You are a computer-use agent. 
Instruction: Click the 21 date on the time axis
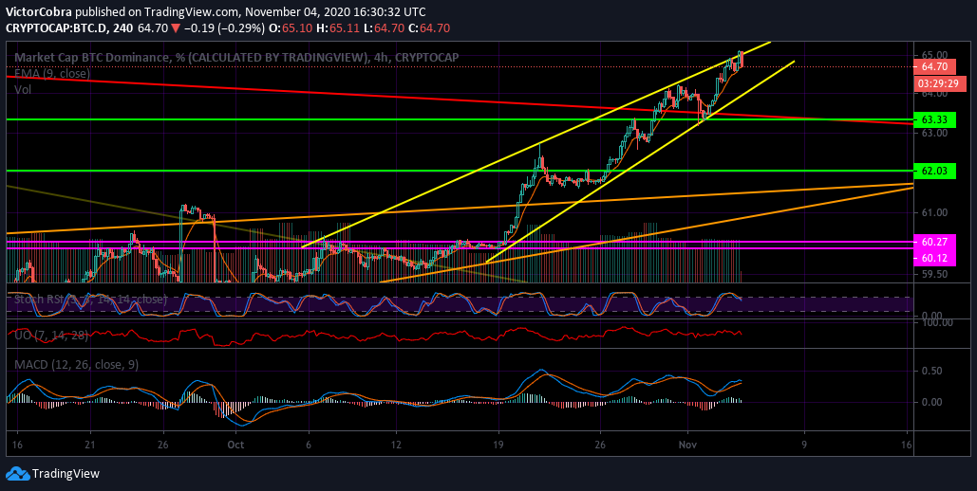click(90, 445)
